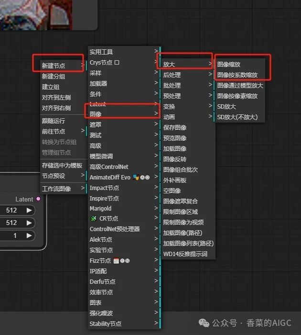
Task: Choose 建立组 menu entry
Action: coord(64,87)
